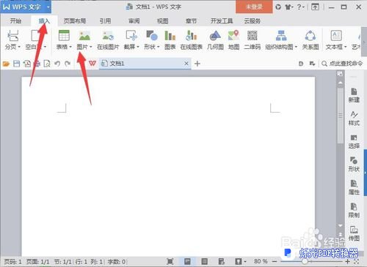Screen dimensions: 367x267
Task: Switch to page layout view in the status bar
Action: click(187, 261)
